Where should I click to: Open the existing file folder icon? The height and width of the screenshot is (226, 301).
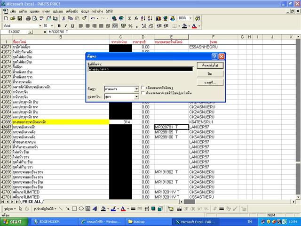click(13, 18)
